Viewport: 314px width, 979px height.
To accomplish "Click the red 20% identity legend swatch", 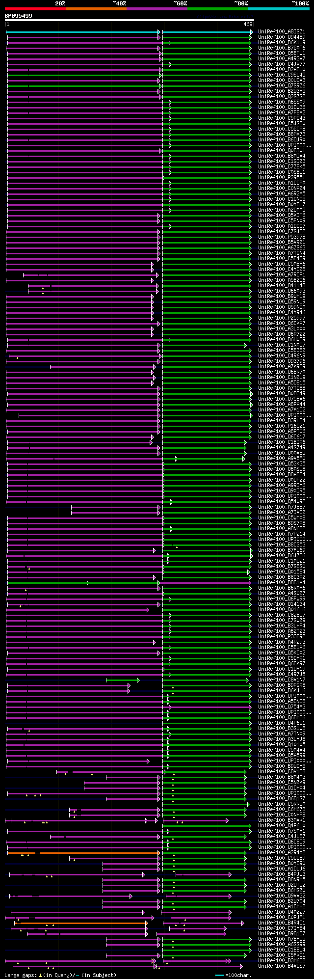I will click(35, 9).
